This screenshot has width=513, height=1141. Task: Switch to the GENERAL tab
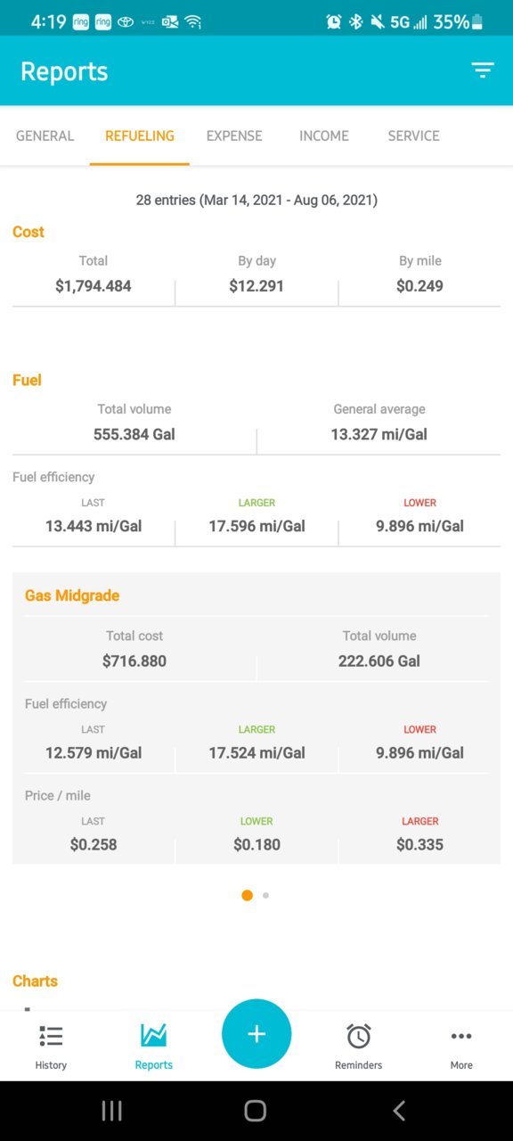coord(45,136)
